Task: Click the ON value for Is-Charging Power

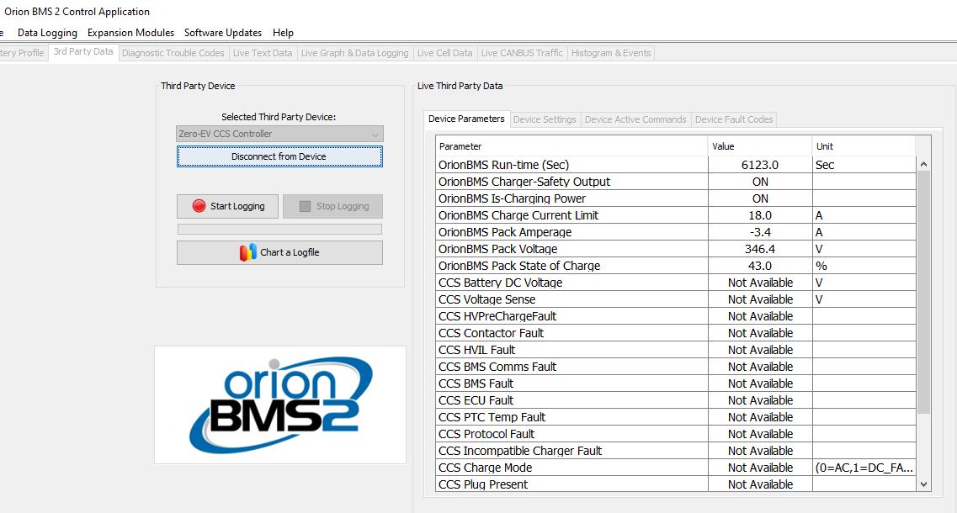Action: click(760, 198)
